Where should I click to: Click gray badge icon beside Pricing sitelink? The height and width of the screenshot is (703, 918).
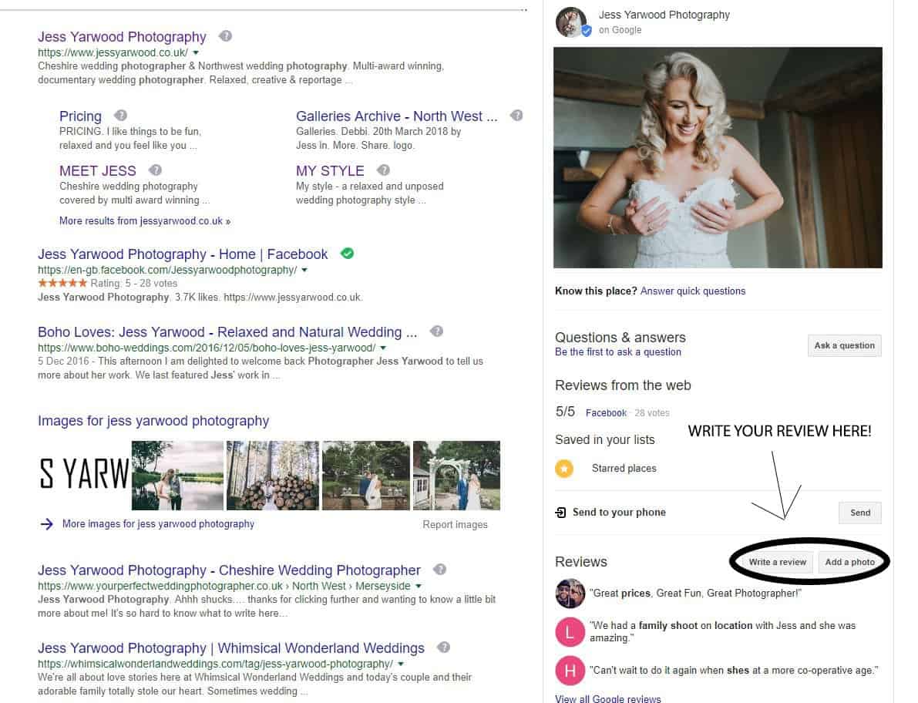point(119,116)
